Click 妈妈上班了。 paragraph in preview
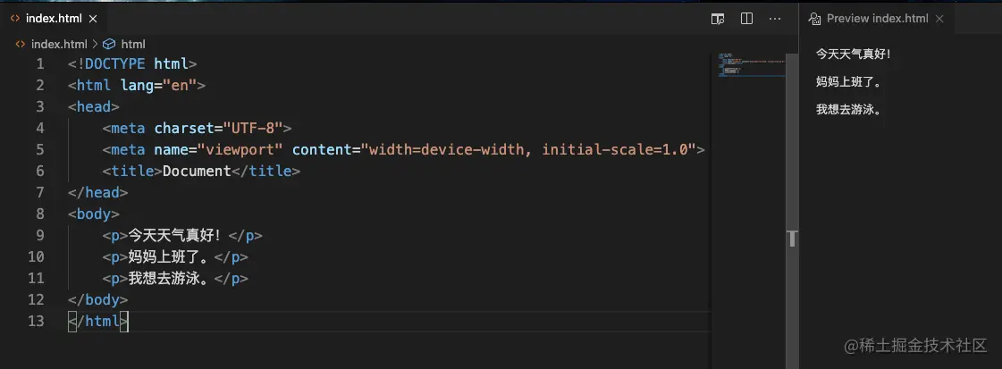Viewport: 1002px width, 369px height. click(849, 81)
